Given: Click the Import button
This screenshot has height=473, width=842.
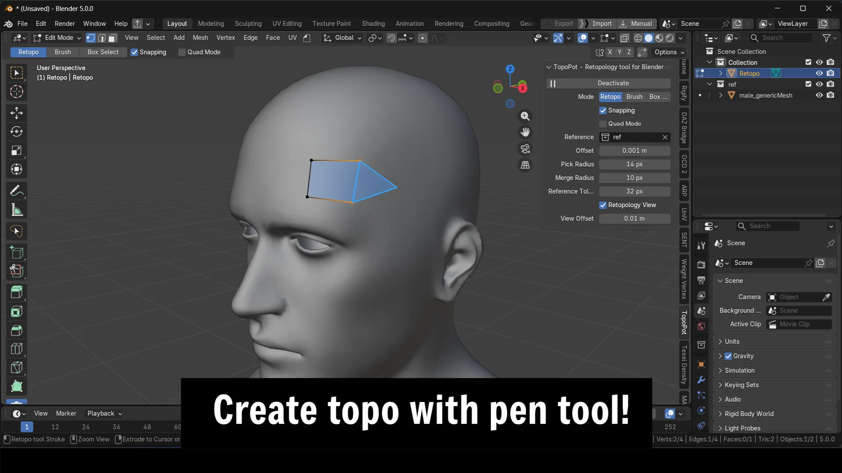Looking at the screenshot, I should click(597, 24).
